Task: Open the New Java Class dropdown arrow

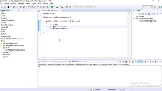Action: (26, 7)
